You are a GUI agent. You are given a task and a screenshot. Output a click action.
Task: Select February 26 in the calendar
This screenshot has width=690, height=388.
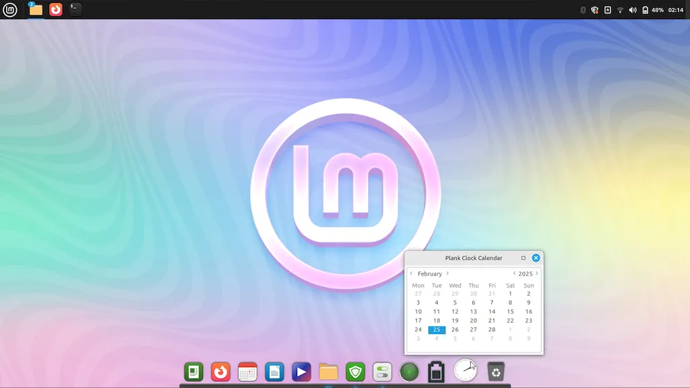(x=455, y=329)
